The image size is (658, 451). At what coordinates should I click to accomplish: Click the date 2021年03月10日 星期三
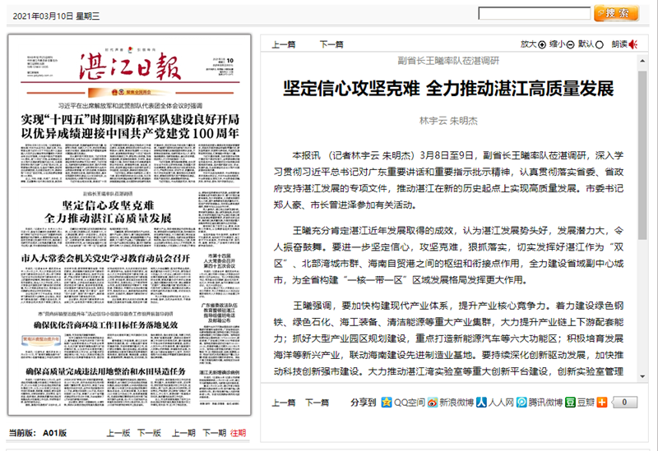pos(56,16)
